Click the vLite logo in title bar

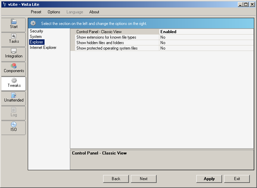[x=4, y=4]
